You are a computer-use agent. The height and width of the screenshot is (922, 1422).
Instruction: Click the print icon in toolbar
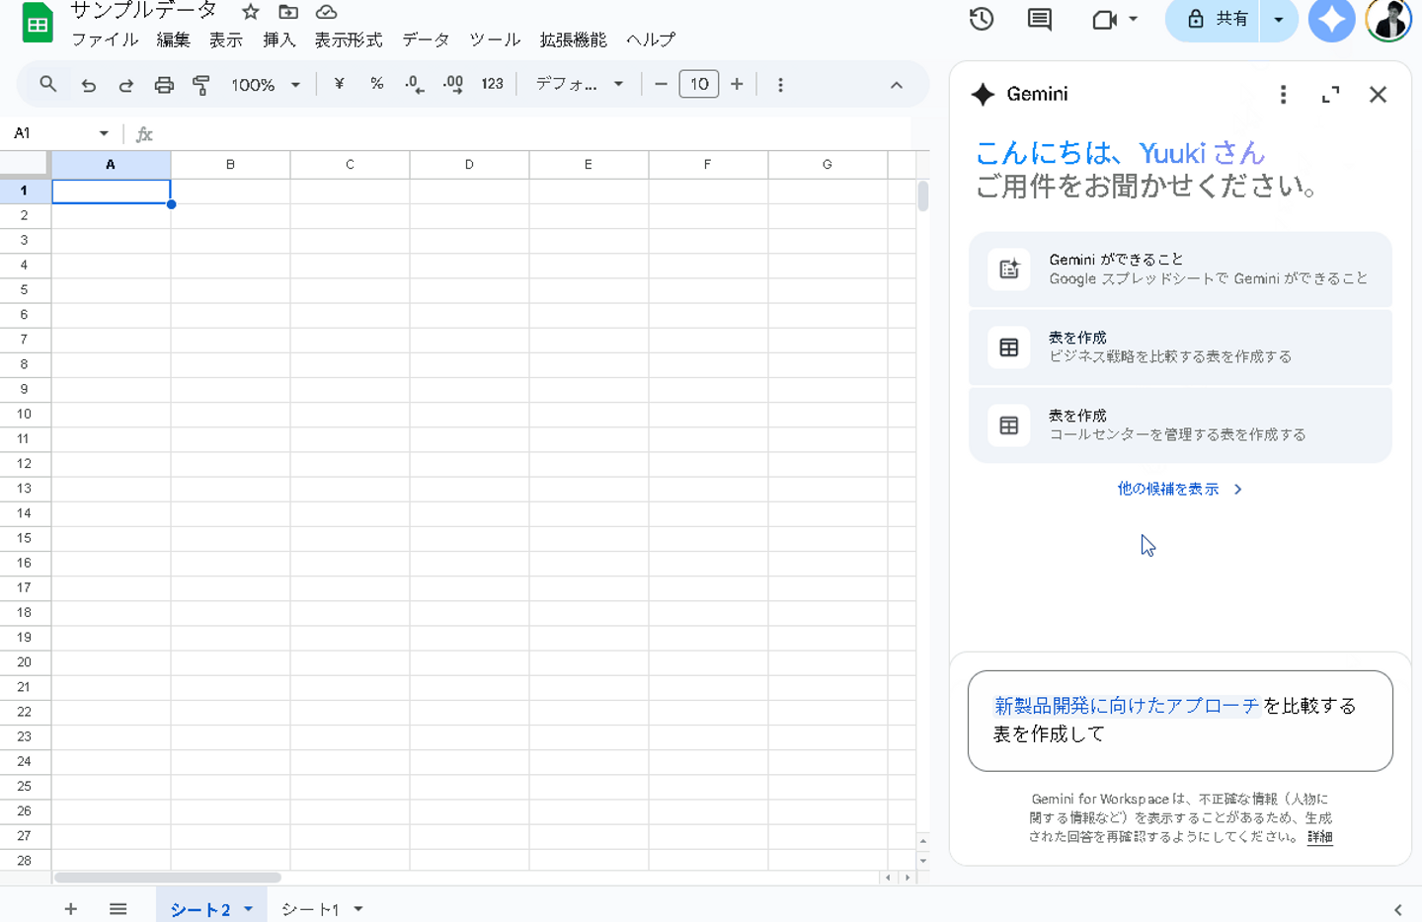click(164, 85)
